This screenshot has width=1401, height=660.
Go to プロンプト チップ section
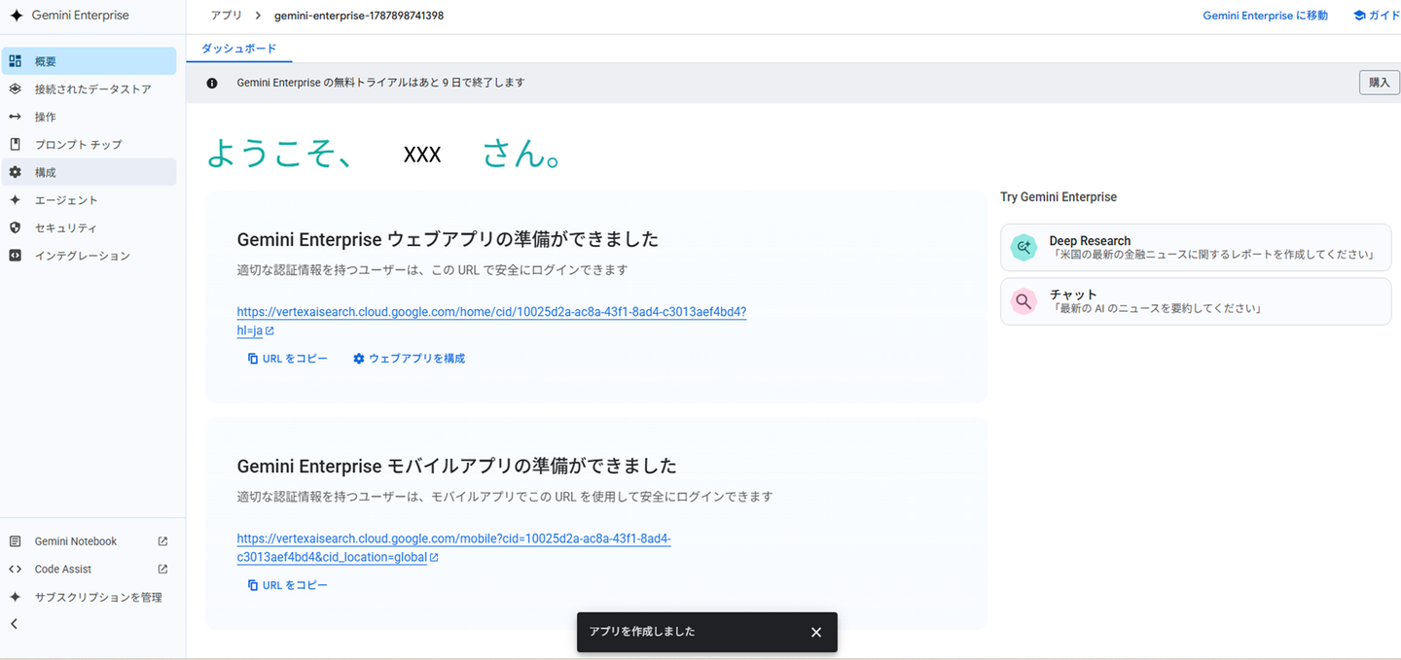[x=89, y=144]
